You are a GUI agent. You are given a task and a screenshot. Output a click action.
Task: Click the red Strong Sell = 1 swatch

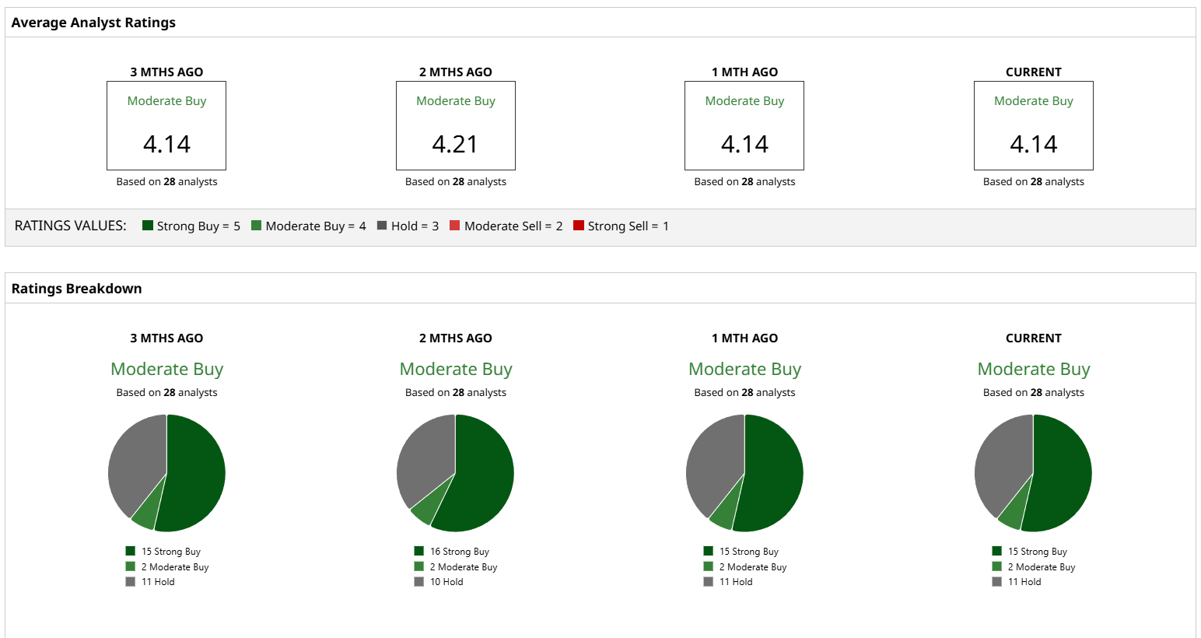(x=579, y=226)
